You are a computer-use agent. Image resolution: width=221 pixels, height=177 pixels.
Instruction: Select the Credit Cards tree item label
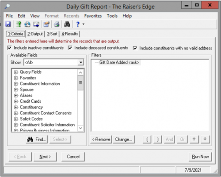pos(30,102)
